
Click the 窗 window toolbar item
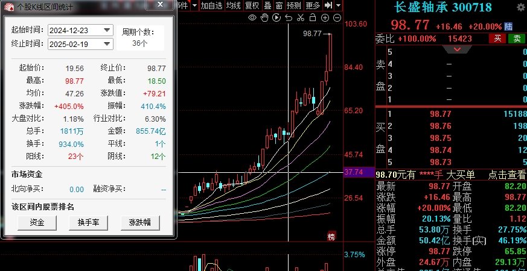point(279,5)
